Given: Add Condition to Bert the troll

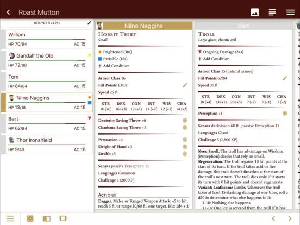Looking at the screenshot, I should point(214,59).
